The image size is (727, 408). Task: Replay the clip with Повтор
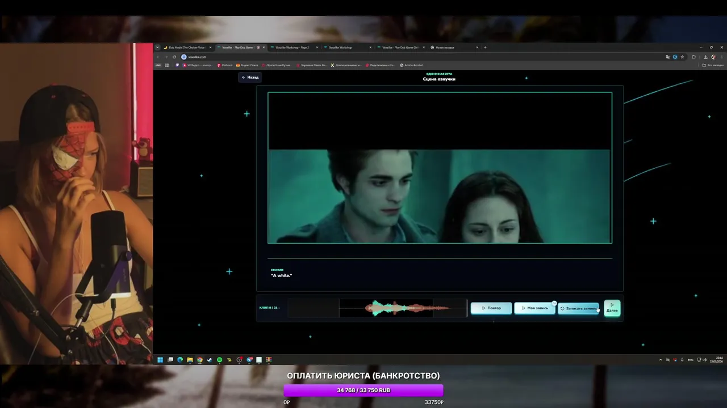[491, 308]
